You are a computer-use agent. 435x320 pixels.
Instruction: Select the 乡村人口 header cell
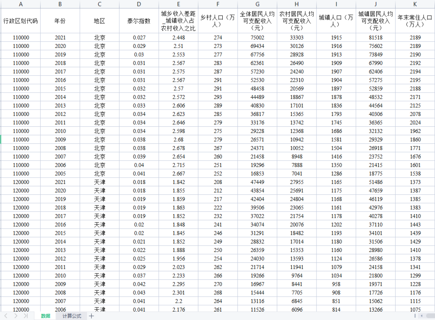tap(218, 21)
